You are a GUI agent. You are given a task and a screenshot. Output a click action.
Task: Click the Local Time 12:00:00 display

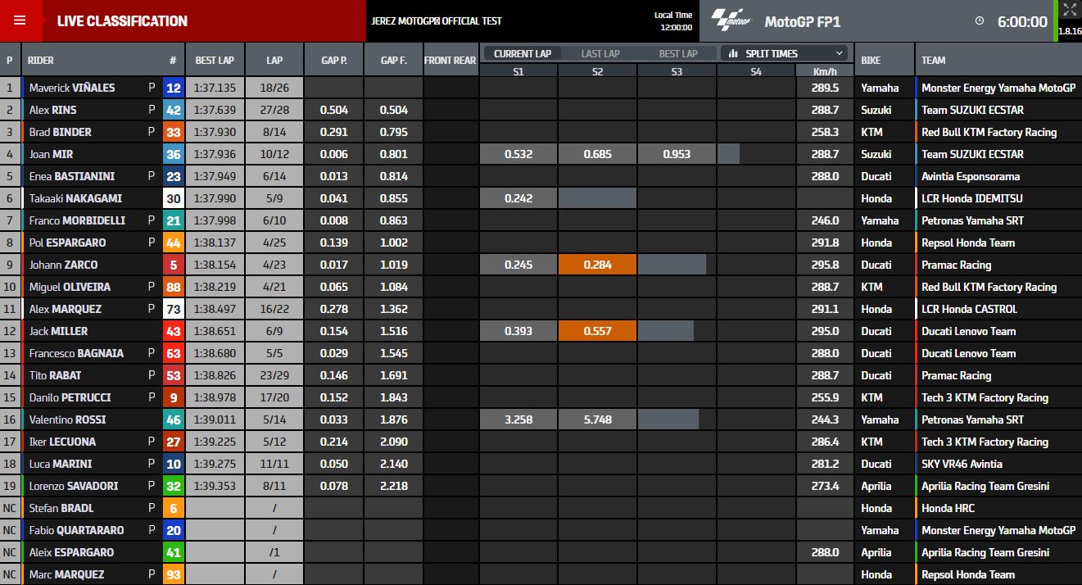pyautogui.click(x=673, y=21)
